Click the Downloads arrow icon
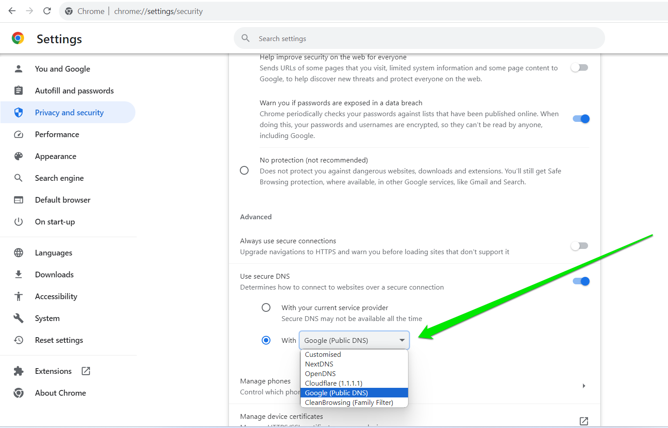The image size is (668, 428). click(x=18, y=274)
